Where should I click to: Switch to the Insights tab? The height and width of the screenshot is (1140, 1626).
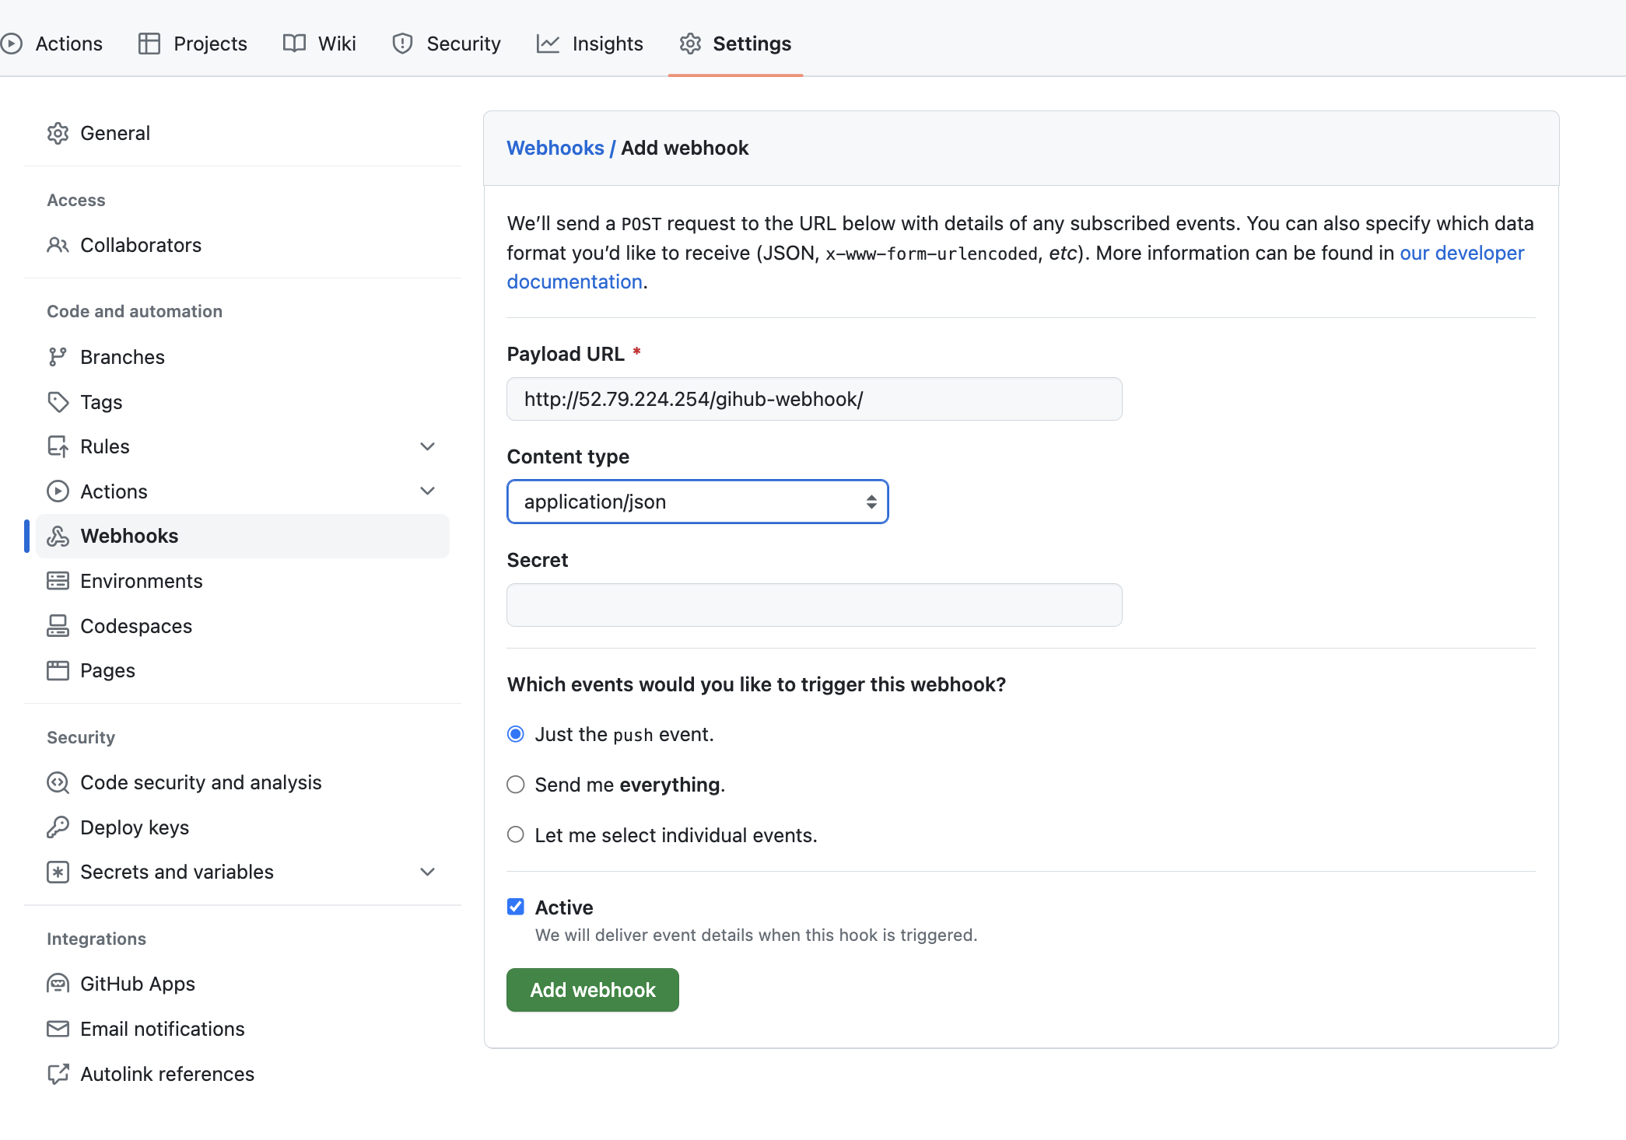[x=590, y=44]
